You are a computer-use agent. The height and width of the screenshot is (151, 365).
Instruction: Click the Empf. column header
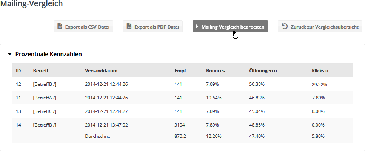181,70
